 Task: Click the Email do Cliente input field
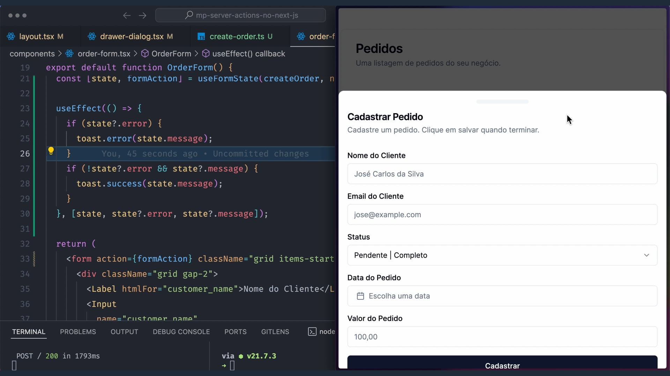click(502, 214)
